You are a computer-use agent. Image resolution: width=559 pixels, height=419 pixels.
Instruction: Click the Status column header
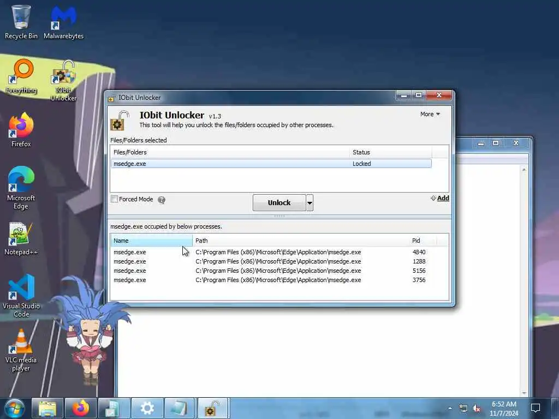point(390,152)
